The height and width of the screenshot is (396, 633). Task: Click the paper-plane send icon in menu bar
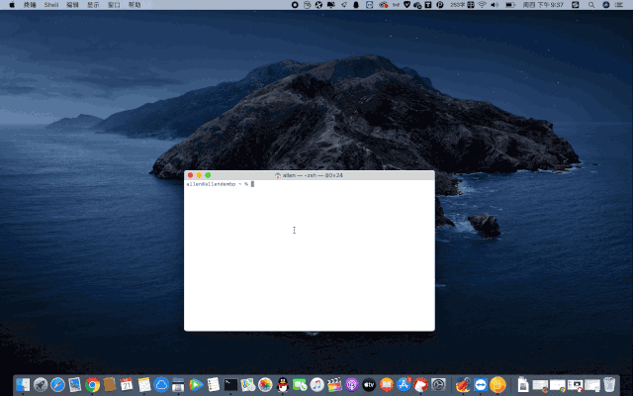click(x=344, y=5)
